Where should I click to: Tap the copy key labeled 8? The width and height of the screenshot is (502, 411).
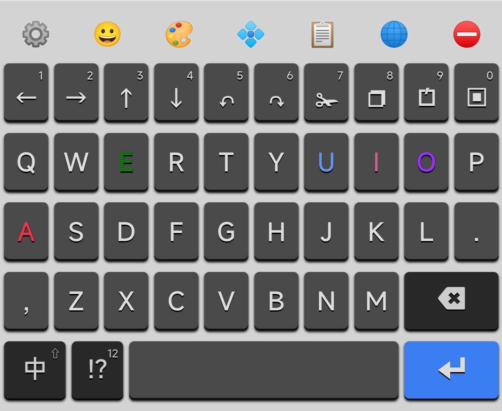(x=376, y=92)
